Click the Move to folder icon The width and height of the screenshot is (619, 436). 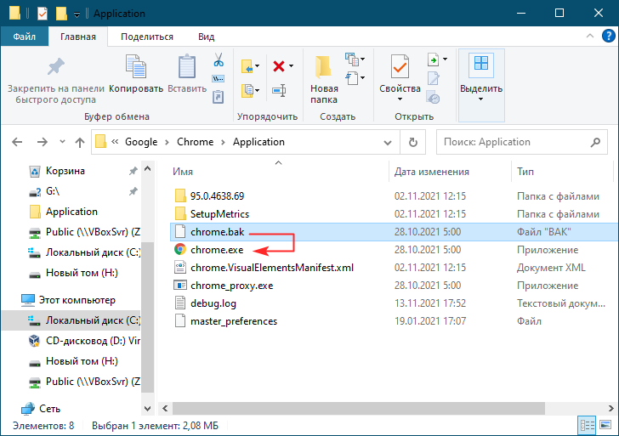coord(247,66)
